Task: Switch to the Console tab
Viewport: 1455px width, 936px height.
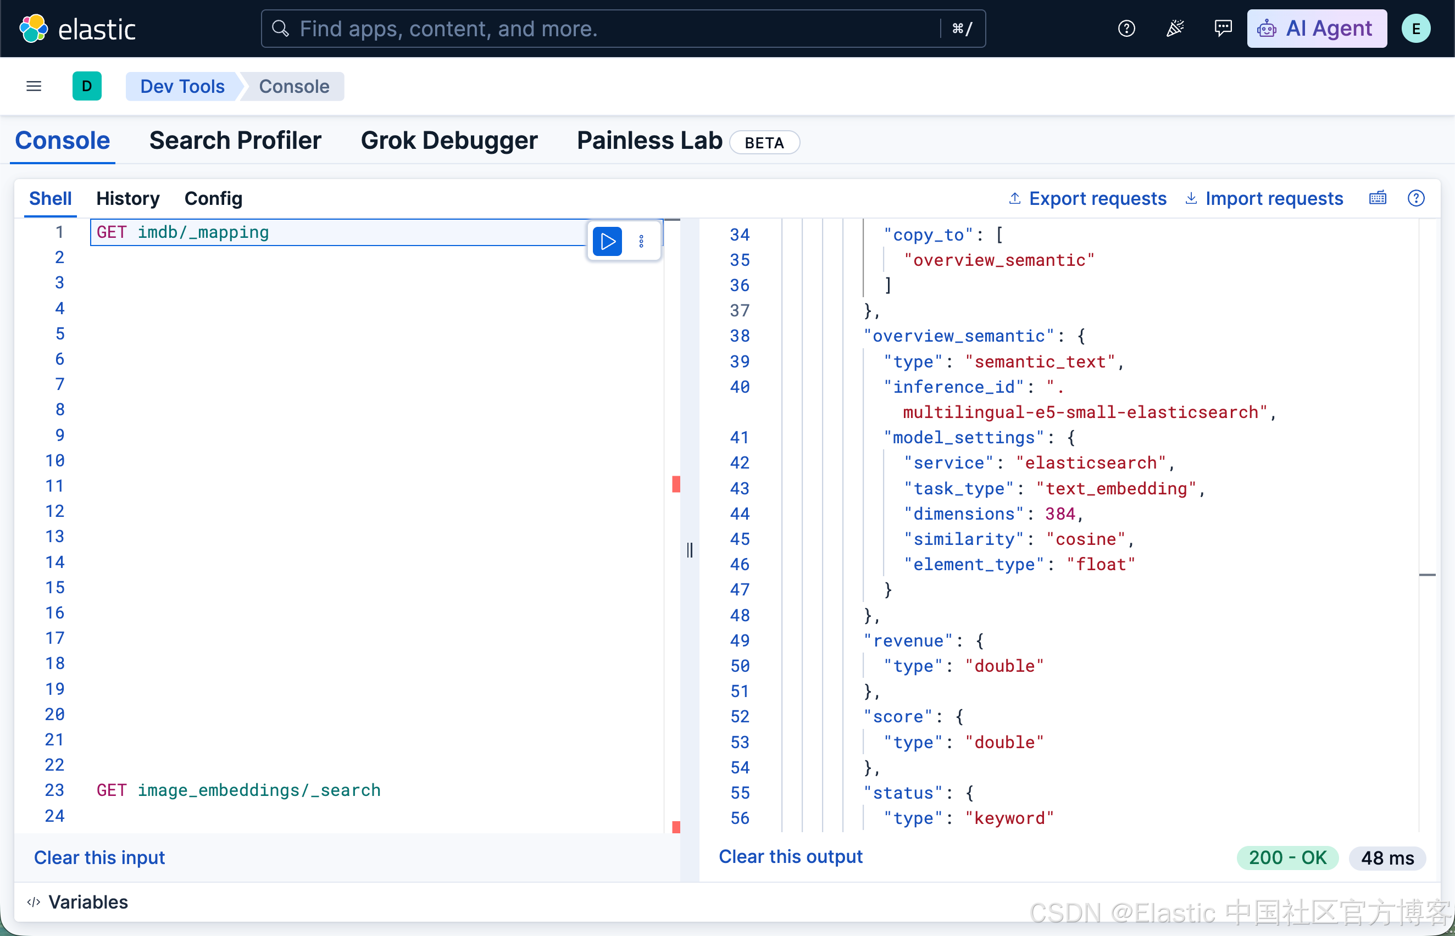Action: [63, 141]
